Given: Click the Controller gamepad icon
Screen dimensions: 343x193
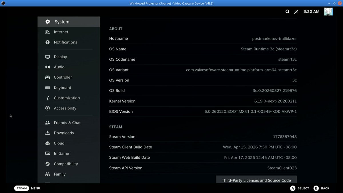Looking at the screenshot, I should tap(48, 77).
